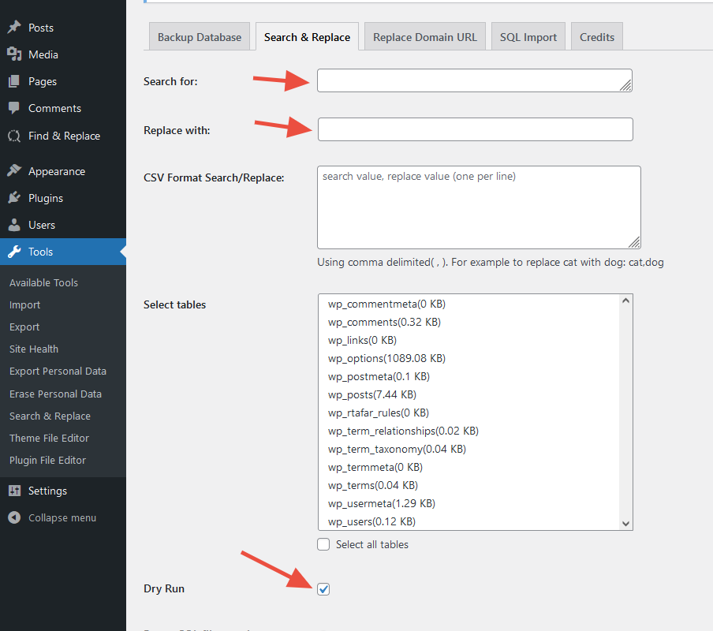The width and height of the screenshot is (713, 631).
Task: Select wp_options table in the list
Action: 386,358
